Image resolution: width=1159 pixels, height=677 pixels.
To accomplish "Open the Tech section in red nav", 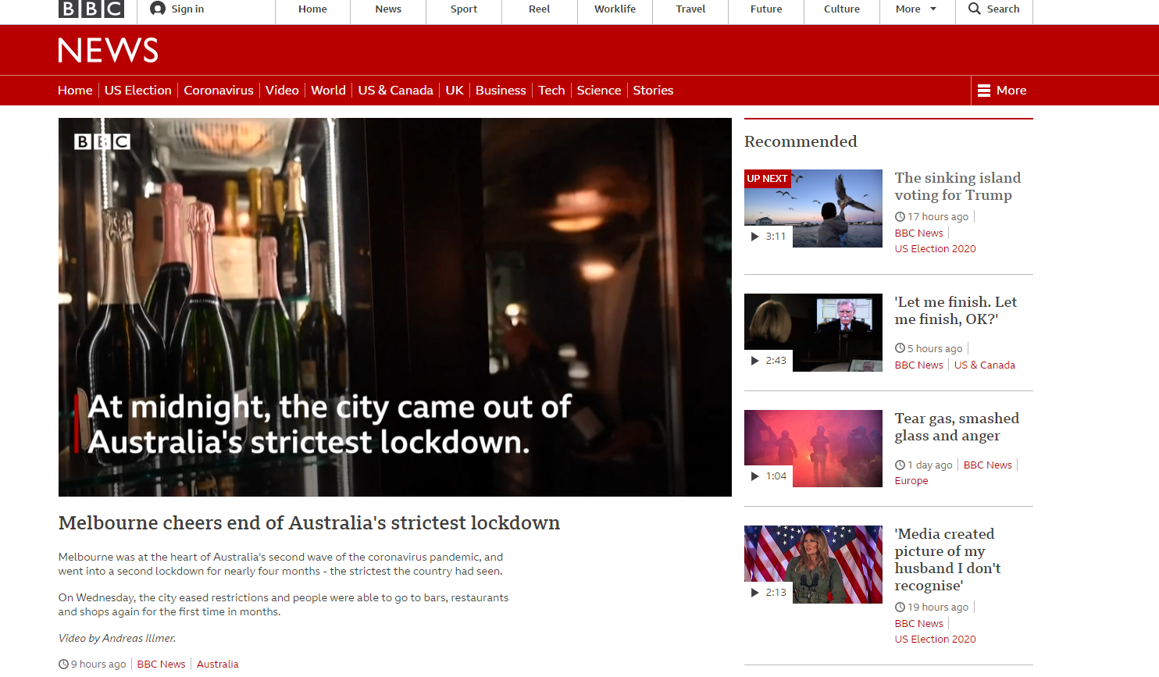I will pos(551,91).
